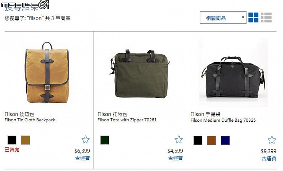This screenshot has height=171, width=283.
Task: Favorite the Filson Medium Duffle Bag star
Action: point(272,140)
